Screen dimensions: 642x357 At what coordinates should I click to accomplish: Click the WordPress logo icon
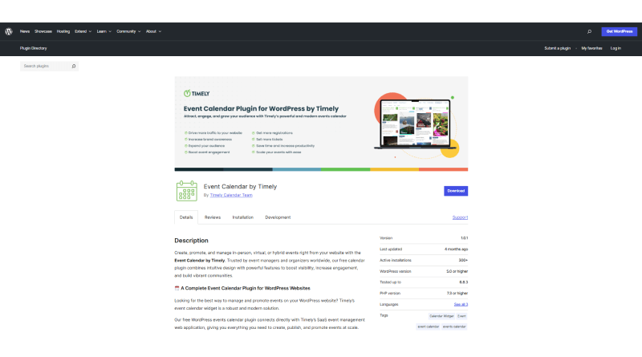click(8, 31)
